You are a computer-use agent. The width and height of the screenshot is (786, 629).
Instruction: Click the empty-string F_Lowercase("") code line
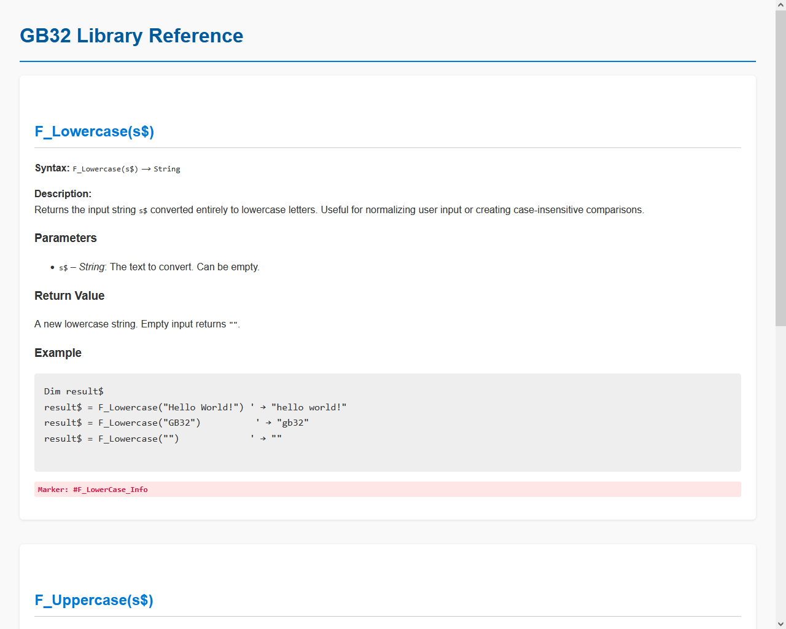click(x=163, y=439)
